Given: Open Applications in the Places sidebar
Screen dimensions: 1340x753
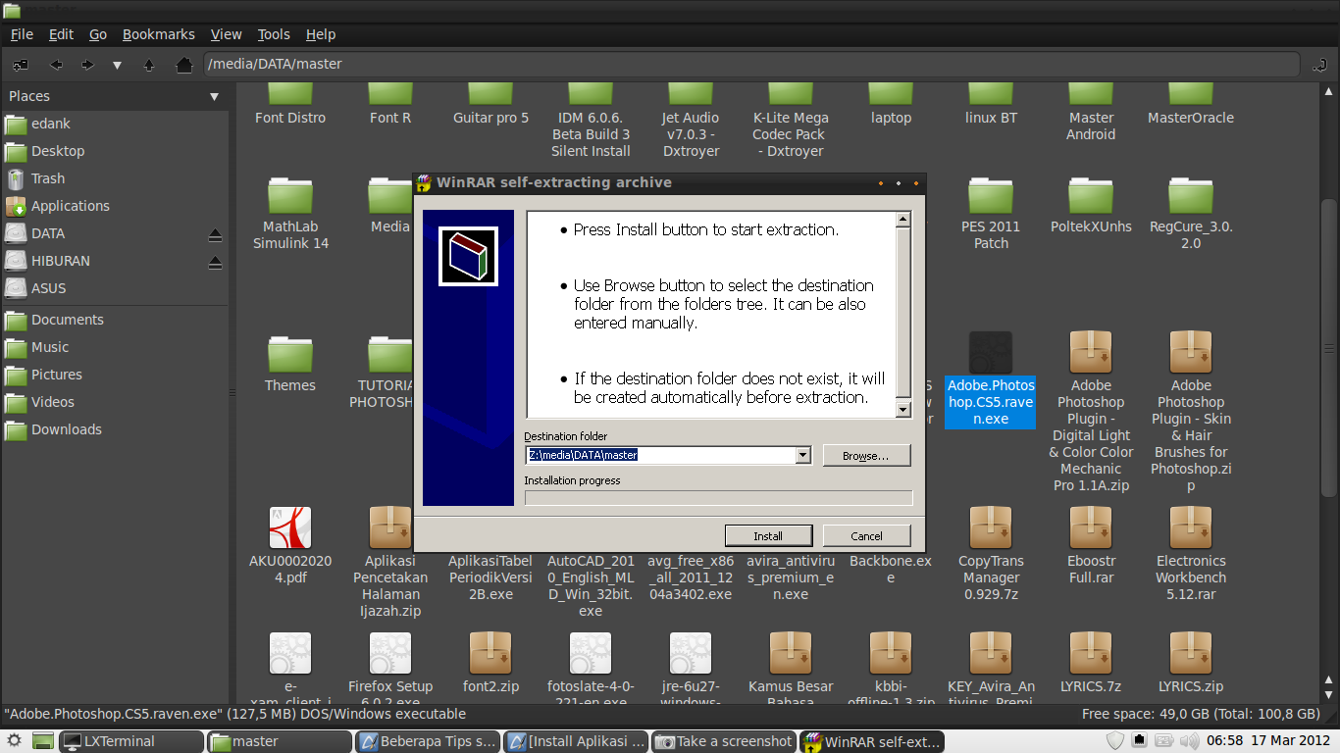Looking at the screenshot, I should (115, 206).
